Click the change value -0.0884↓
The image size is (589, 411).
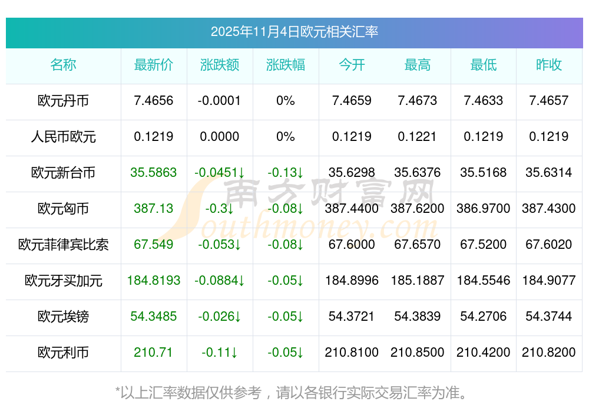coord(219,281)
